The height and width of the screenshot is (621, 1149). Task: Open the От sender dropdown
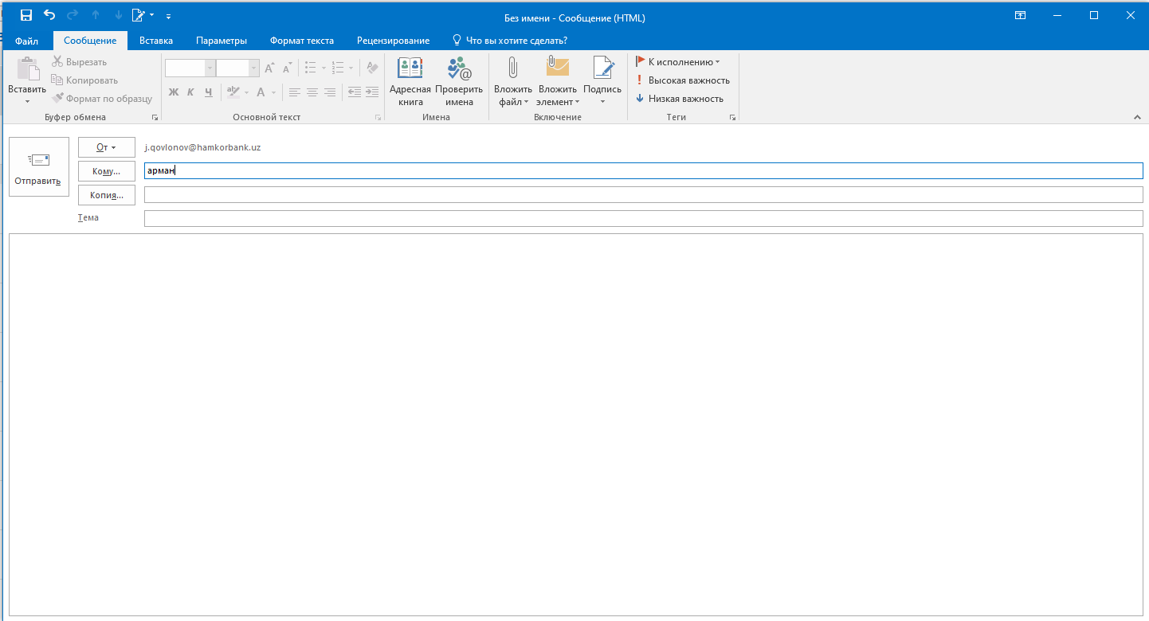click(107, 147)
